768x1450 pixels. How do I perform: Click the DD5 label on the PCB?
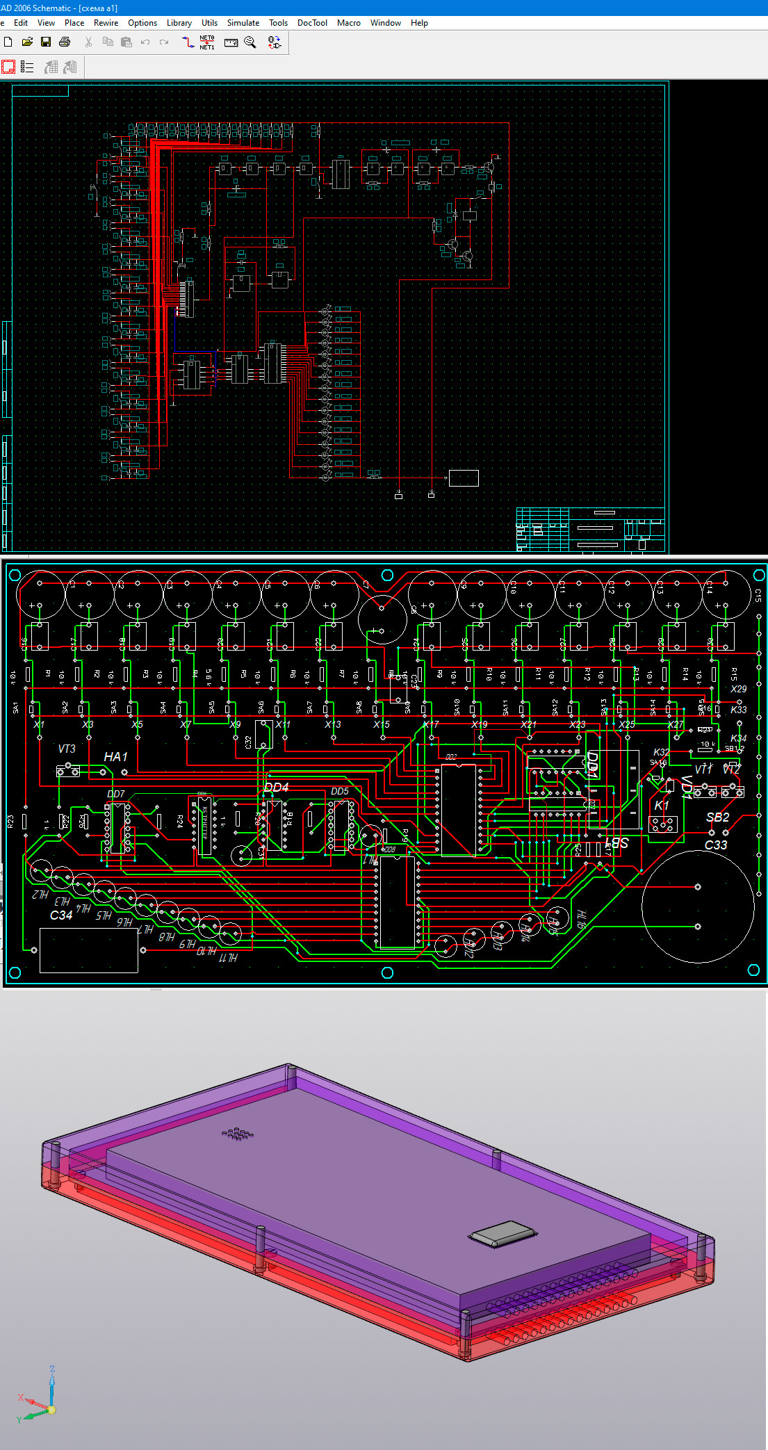(x=340, y=791)
